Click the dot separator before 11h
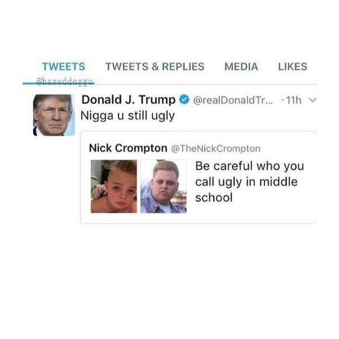Screen dimensions: 339x339 pyautogui.click(x=282, y=100)
